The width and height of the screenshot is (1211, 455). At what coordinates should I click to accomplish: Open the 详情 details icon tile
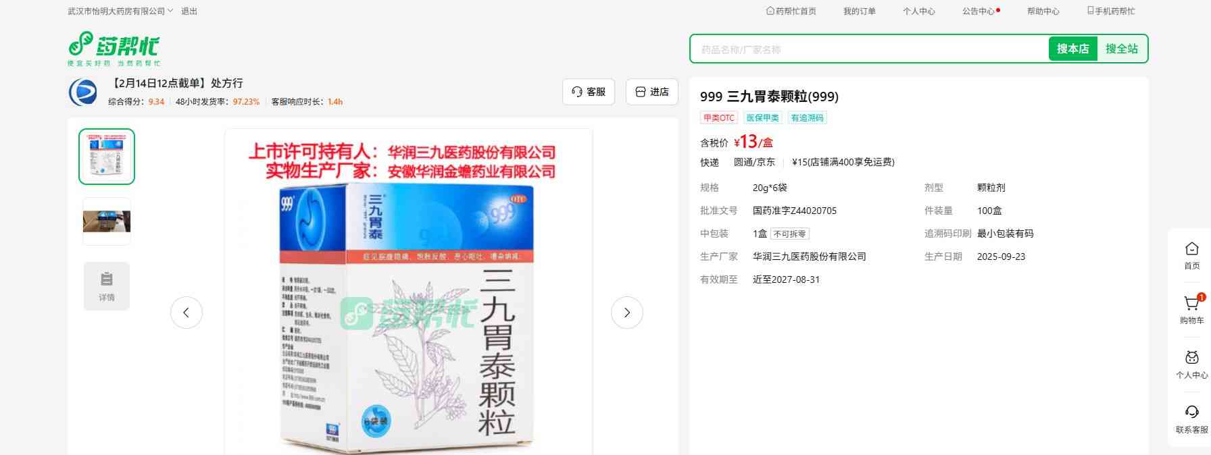click(107, 286)
